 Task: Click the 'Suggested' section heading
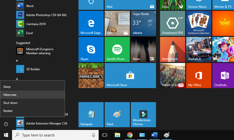[x=23, y=43]
